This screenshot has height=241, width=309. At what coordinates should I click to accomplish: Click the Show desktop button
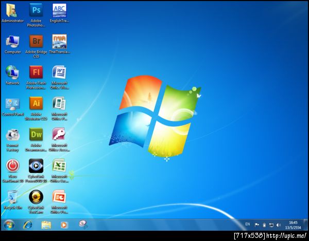click(306, 225)
